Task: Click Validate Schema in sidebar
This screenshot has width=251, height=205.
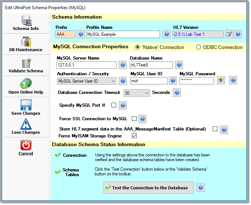Action: point(26,66)
